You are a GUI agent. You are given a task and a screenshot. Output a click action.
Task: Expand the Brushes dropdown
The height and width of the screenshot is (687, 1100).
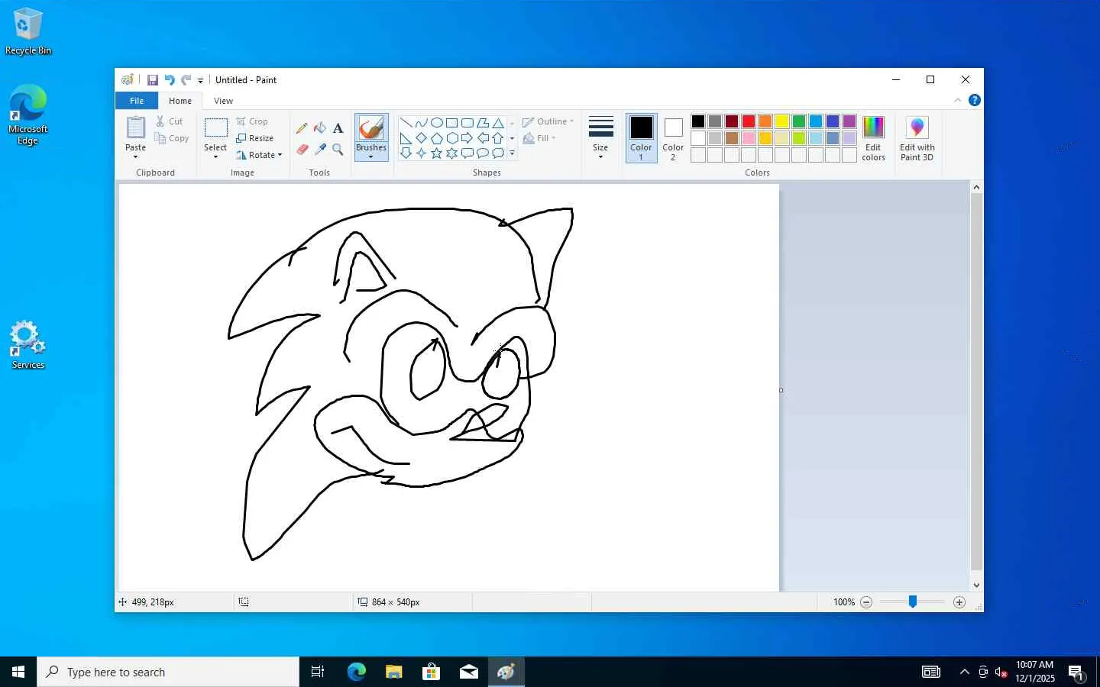[371, 156]
